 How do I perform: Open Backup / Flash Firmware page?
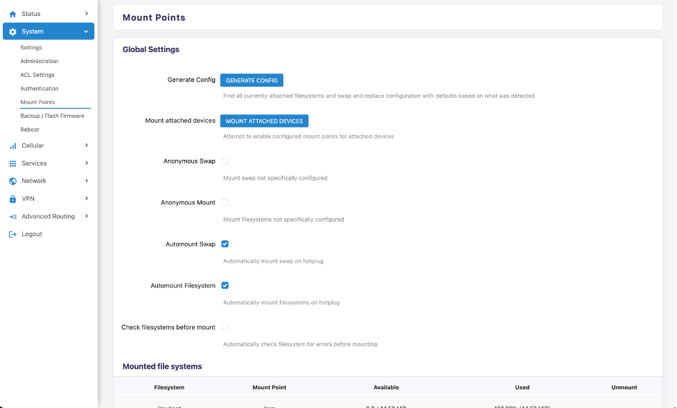pyautogui.click(x=52, y=116)
